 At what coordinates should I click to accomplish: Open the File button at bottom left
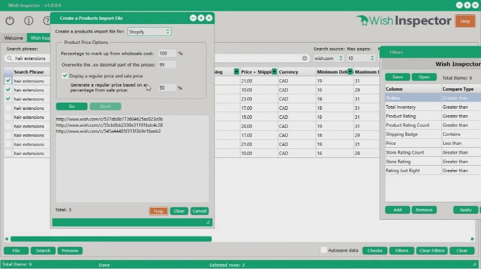point(16,250)
